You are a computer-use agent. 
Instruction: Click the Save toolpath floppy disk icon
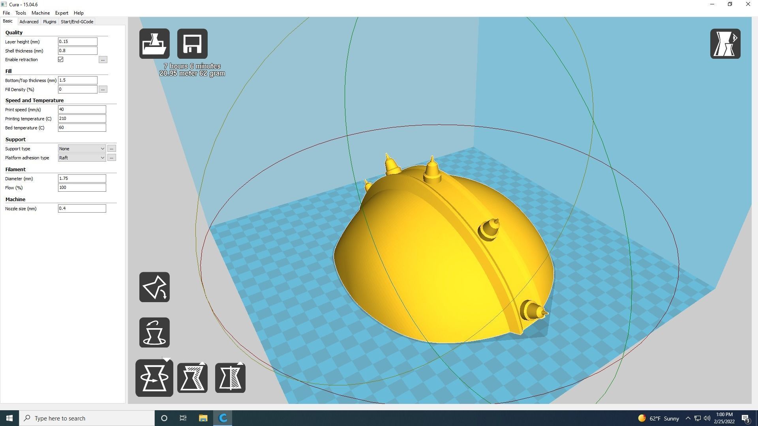pyautogui.click(x=192, y=44)
